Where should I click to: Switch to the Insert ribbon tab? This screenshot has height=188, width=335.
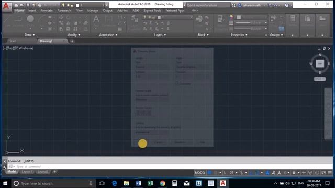tap(32, 10)
